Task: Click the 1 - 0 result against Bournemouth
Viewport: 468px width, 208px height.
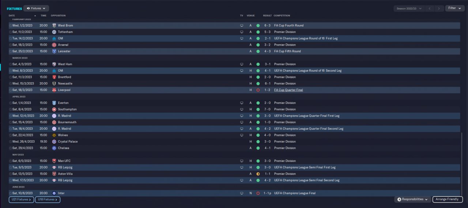Action: click(x=268, y=122)
